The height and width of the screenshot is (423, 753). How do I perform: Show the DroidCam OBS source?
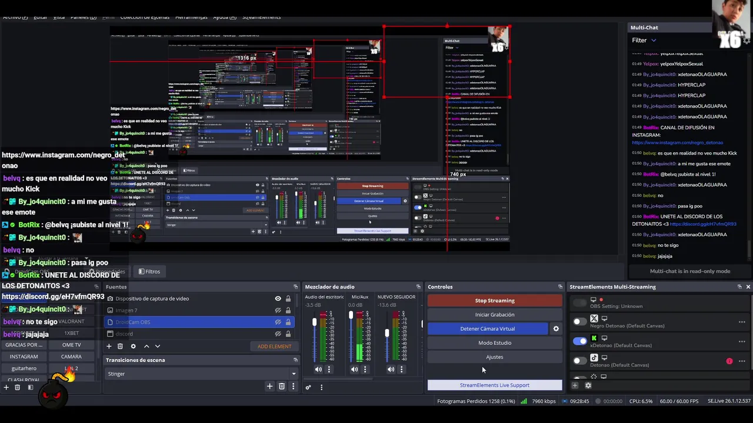click(x=278, y=322)
